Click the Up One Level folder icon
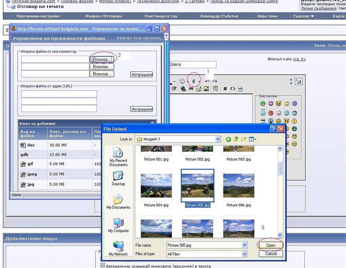Image resolution: width=346 pixels, height=268 pixels. (x=236, y=139)
